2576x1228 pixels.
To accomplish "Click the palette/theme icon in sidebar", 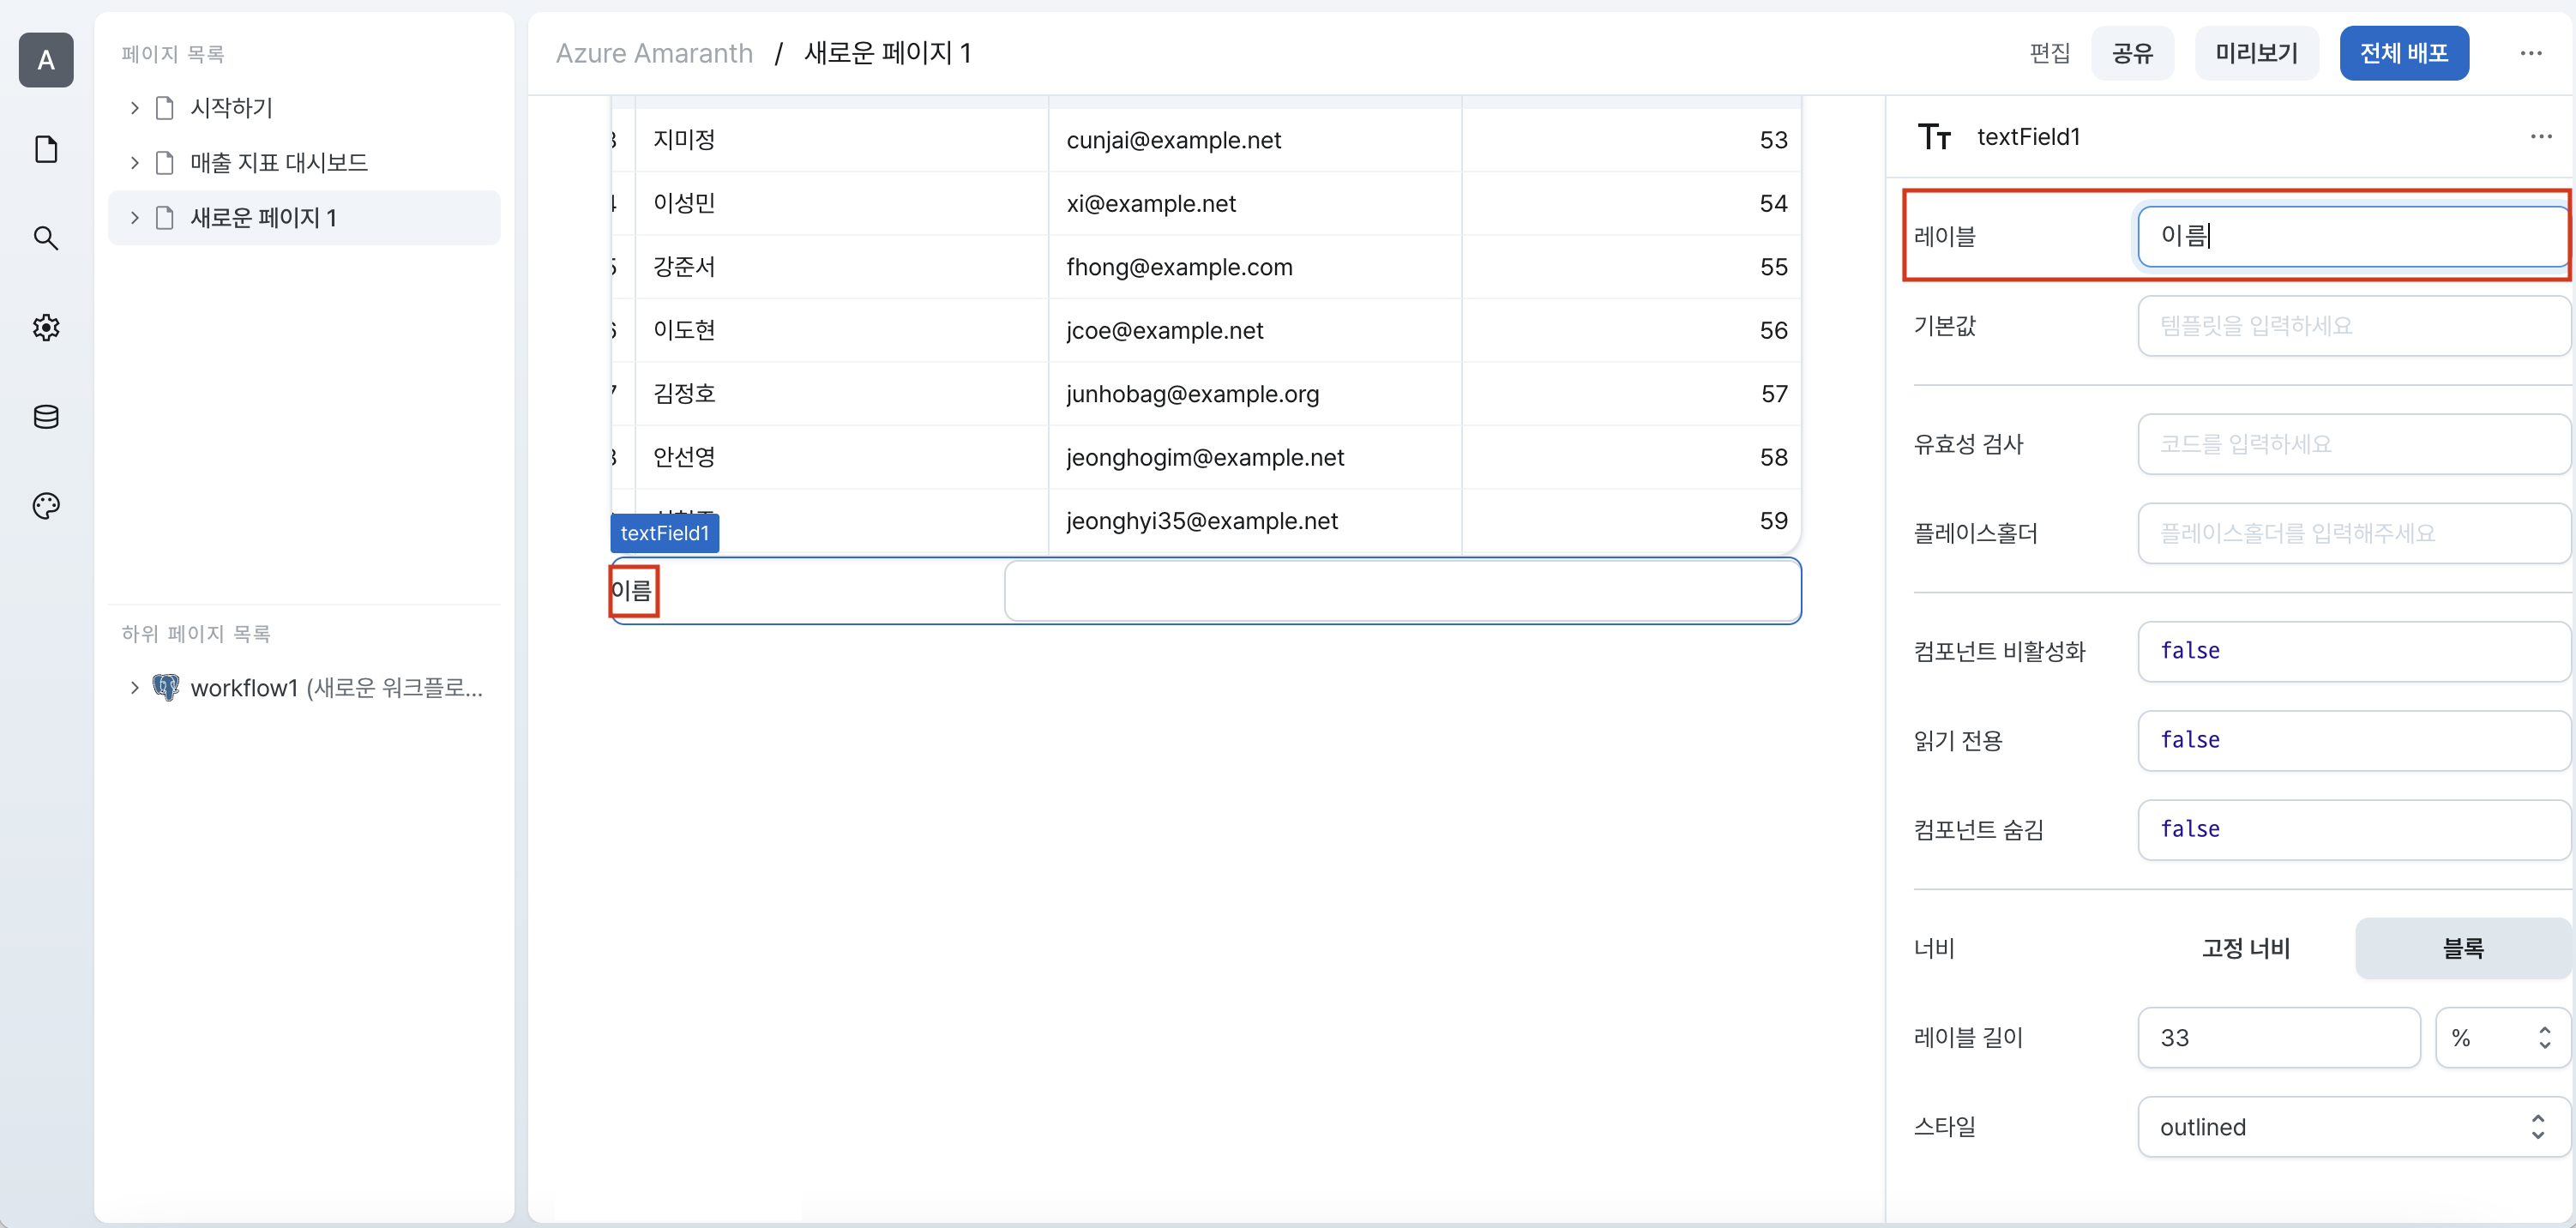I will coord(45,505).
